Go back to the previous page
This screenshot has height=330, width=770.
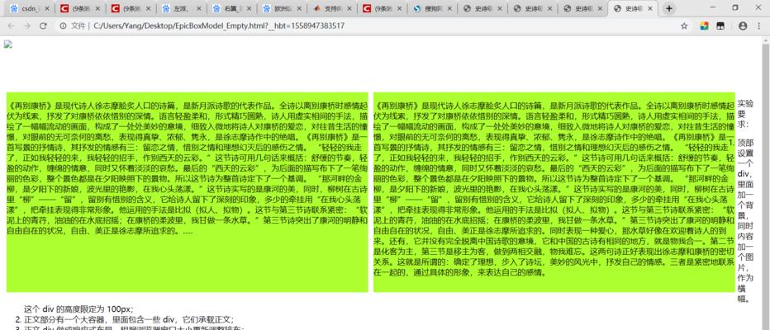(10, 26)
